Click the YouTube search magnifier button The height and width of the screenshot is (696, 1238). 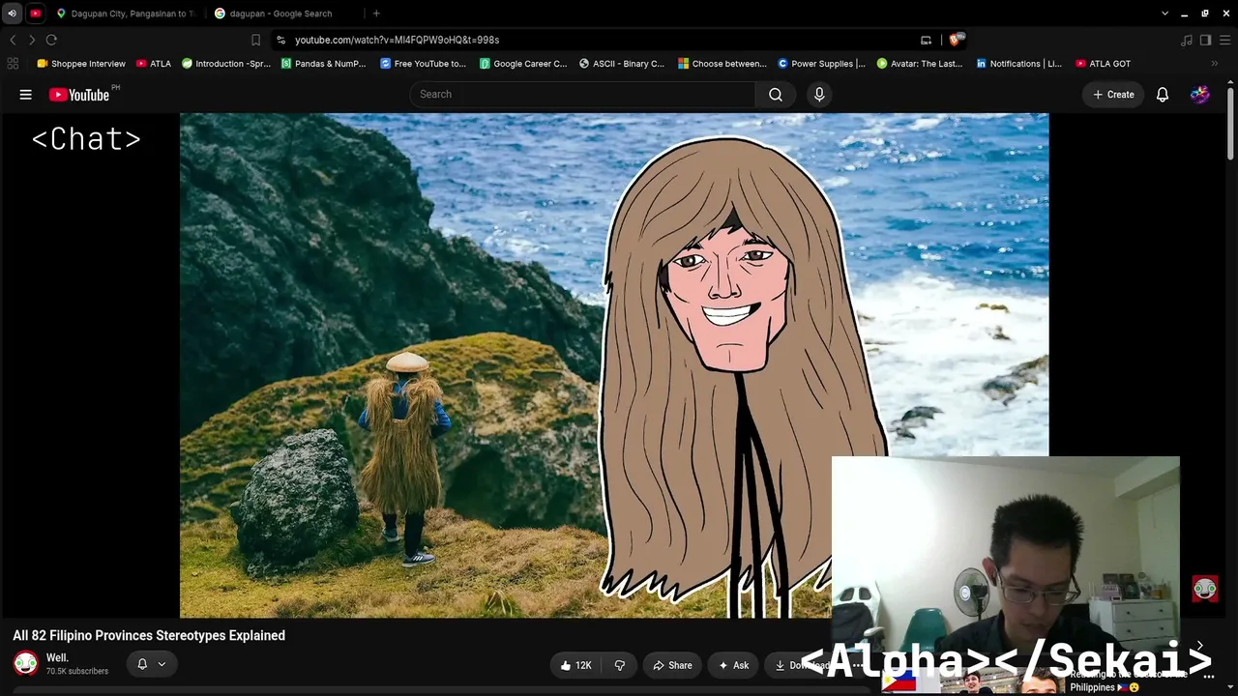(776, 95)
